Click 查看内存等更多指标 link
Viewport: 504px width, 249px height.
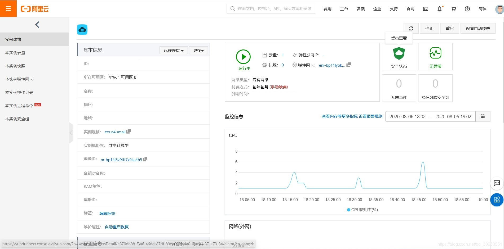[x=340, y=116]
